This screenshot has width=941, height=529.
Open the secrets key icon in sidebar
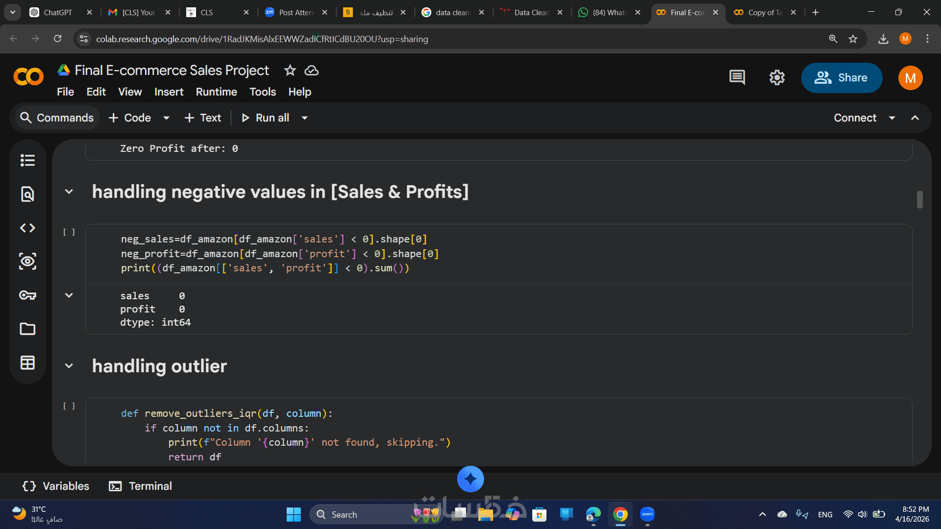(27, 295)
